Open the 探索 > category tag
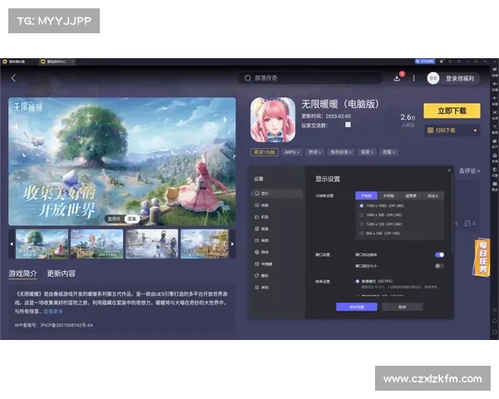This screenshot has height=399, width=499. [367, 152]
